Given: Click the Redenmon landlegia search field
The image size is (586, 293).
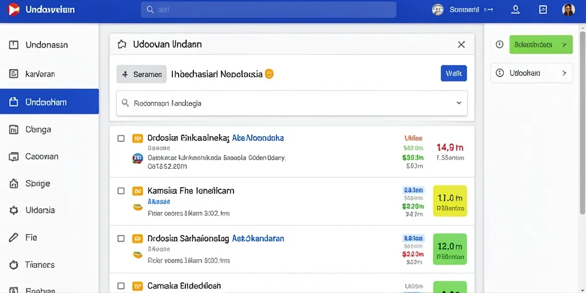Looking at the screenshot, I should [292, 103].
